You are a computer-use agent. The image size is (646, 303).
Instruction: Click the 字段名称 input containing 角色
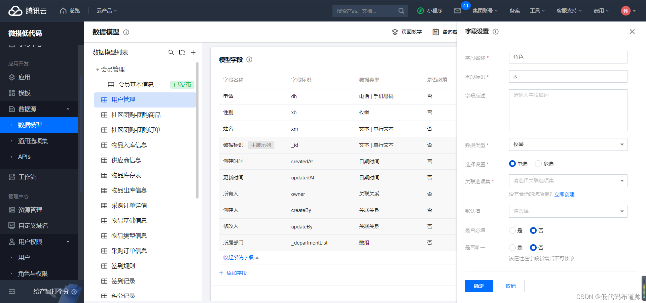(568, 57)
